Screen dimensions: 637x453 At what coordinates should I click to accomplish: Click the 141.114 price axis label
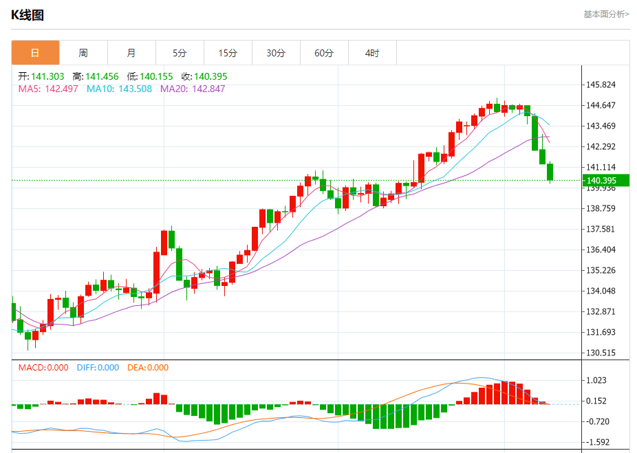[x=601, y=167]
